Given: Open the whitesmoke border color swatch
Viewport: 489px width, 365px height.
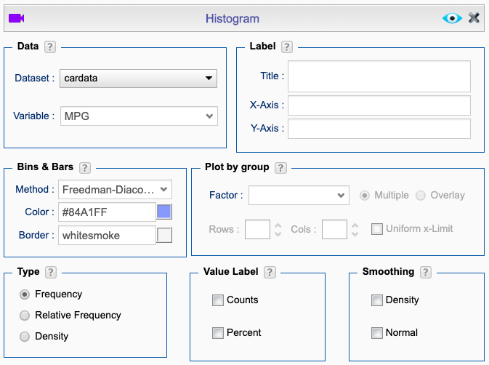Looking at the screenshot, I should [164, 235].
